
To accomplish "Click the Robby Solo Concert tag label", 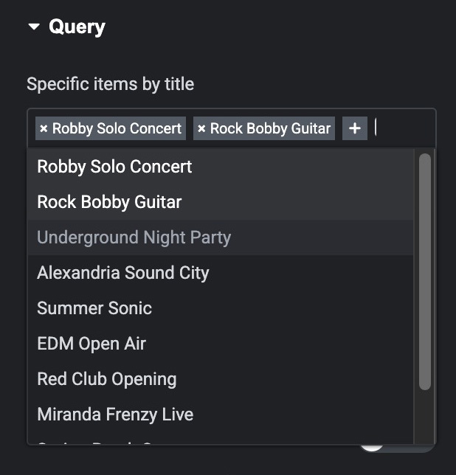I will click(117, 129).
